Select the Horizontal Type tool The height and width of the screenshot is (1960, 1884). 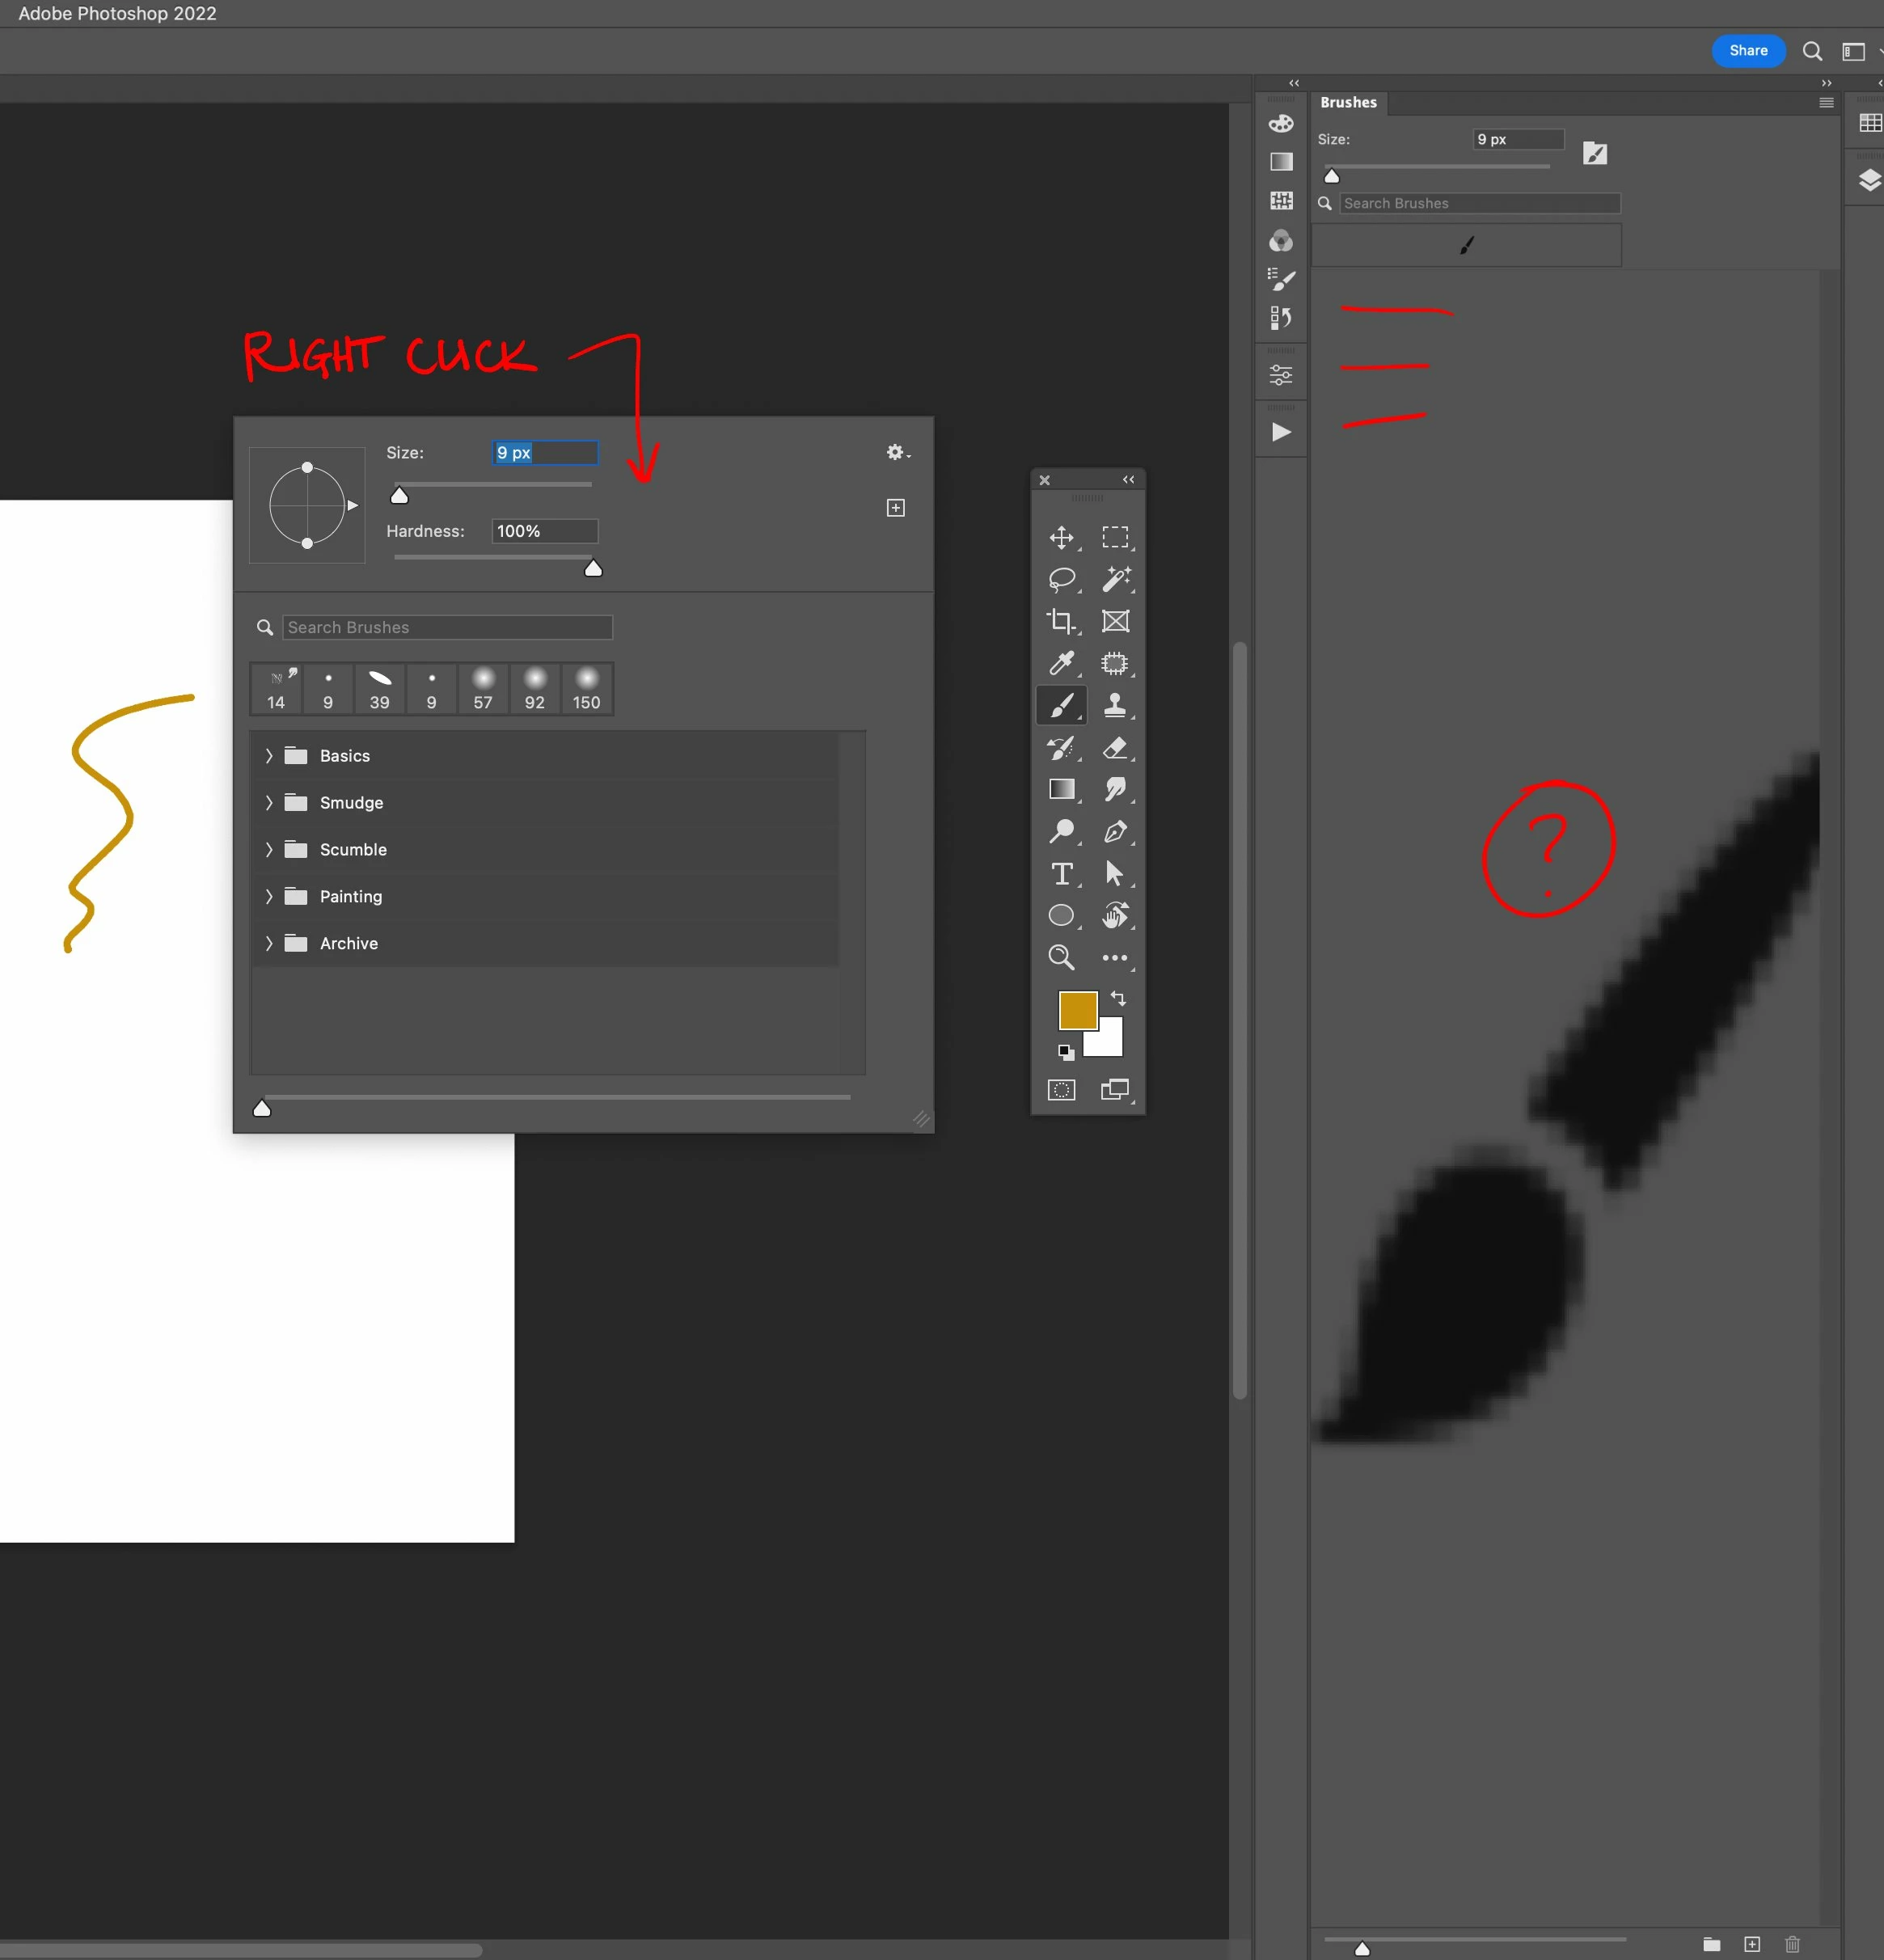[1061, 874]
